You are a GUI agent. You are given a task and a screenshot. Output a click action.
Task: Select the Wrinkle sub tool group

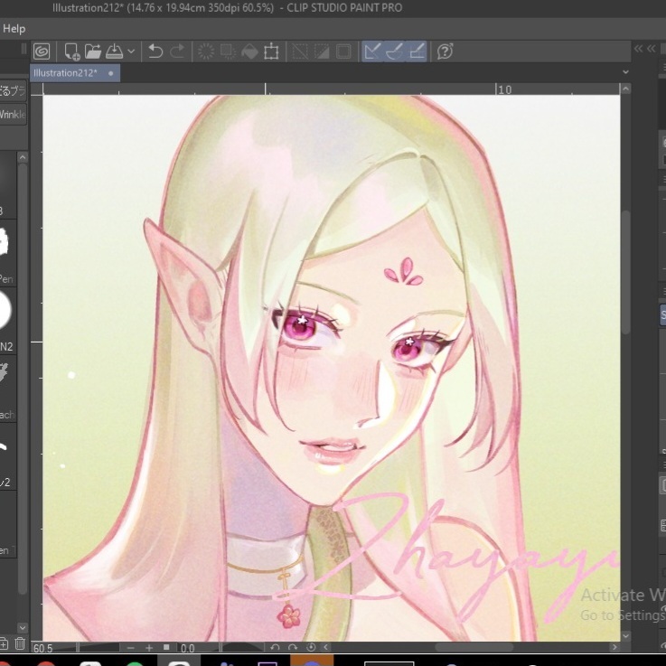[x=13, y=114]
